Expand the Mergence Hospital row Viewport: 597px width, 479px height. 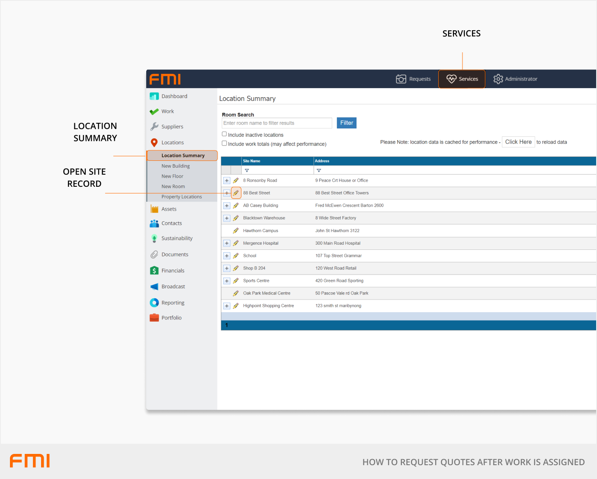pos(227,243)
